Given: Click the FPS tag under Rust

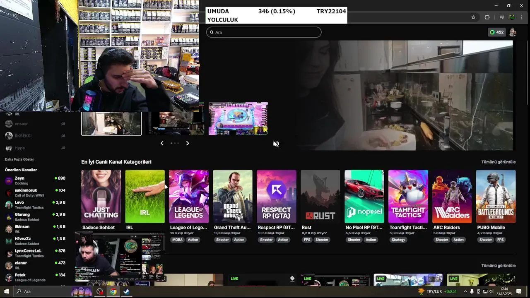Looking at the screenshot, I should pyautogui.click(x=307, y=240).
